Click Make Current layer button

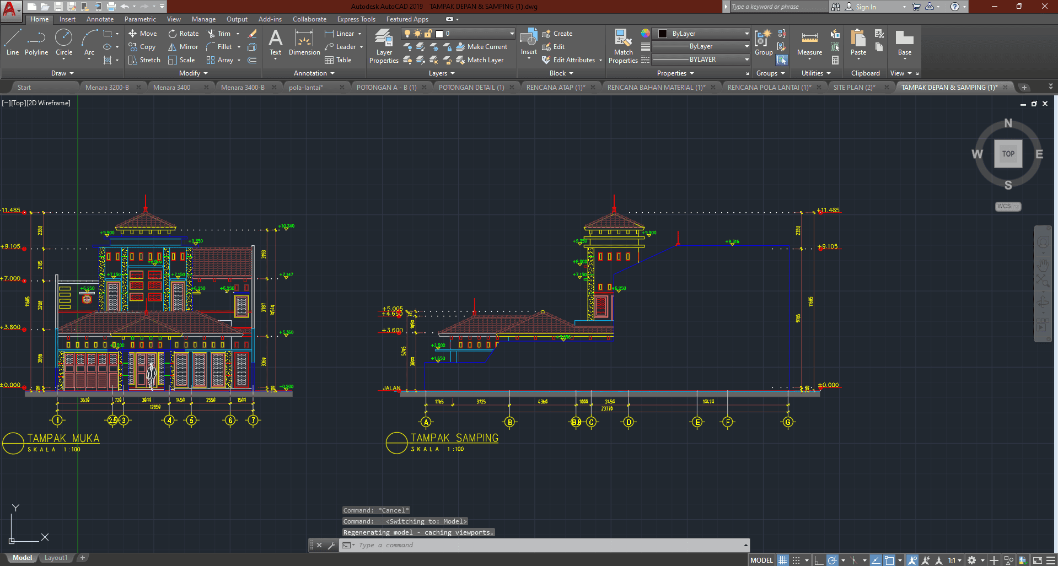click(481, 47)
